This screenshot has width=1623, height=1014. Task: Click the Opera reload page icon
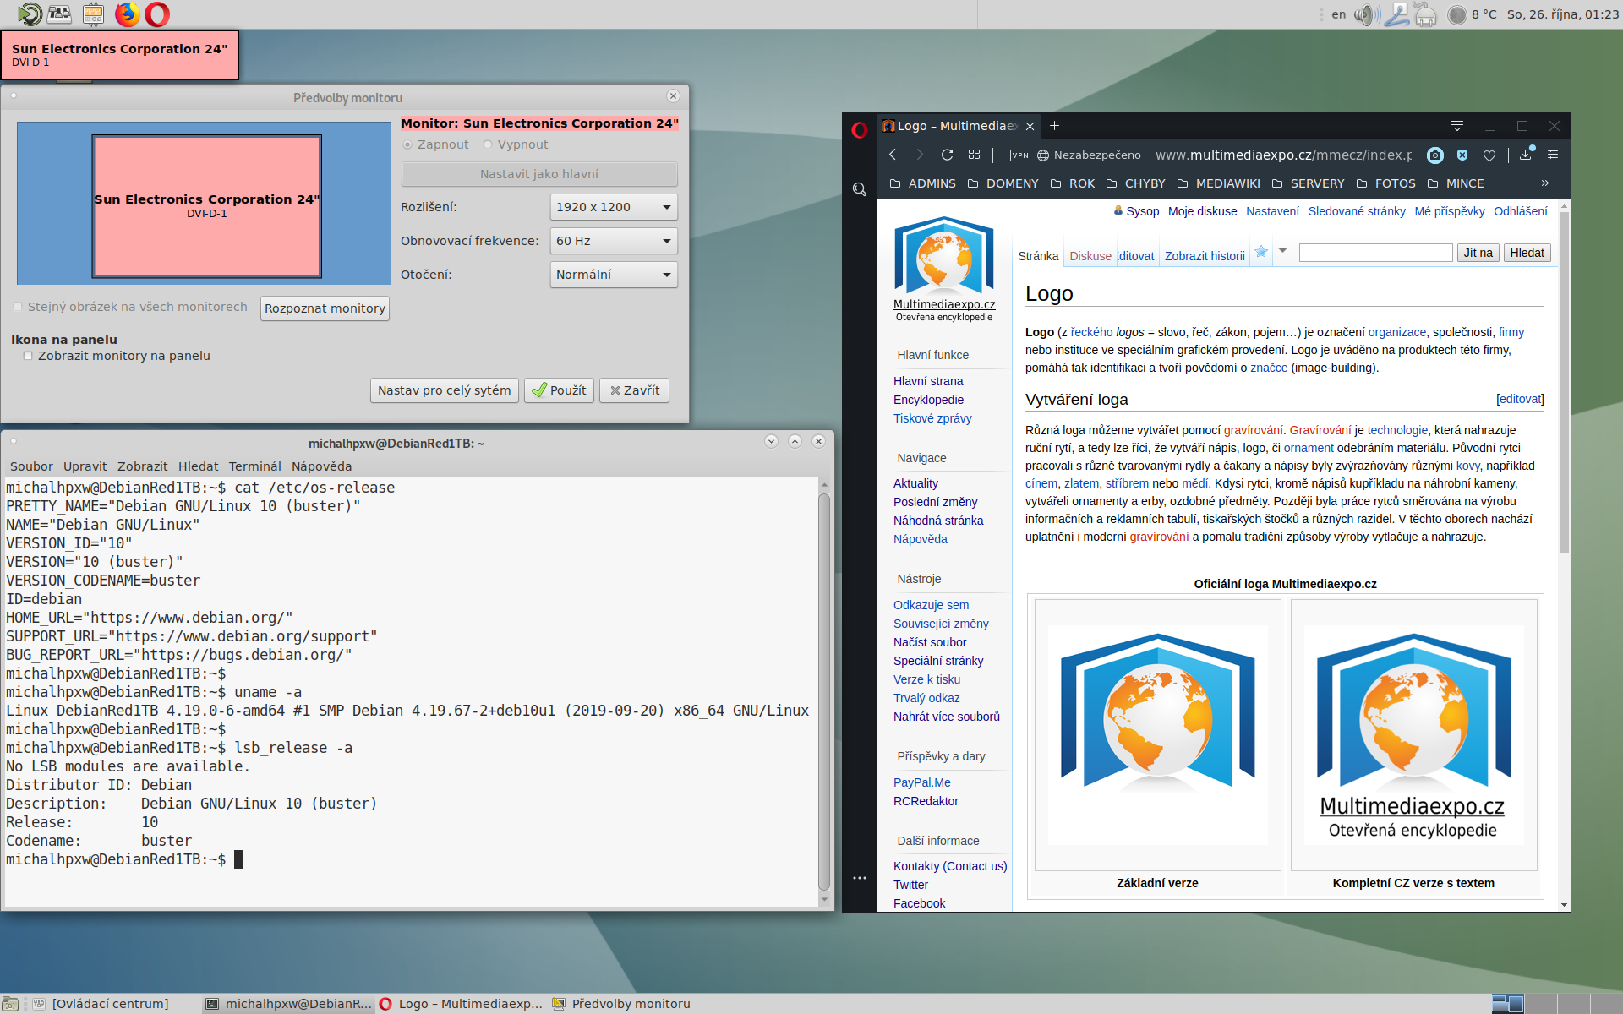(947, 155)
